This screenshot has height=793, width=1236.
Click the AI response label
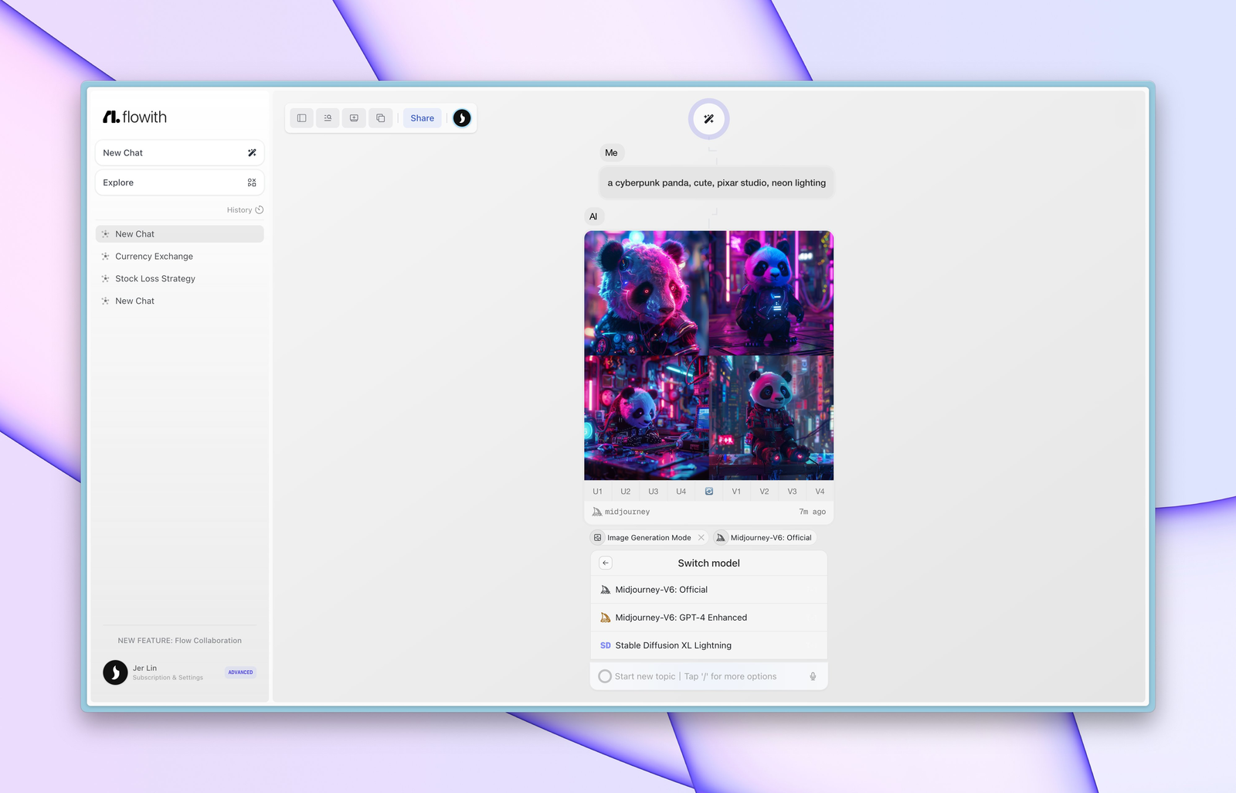tap(593, 216)
